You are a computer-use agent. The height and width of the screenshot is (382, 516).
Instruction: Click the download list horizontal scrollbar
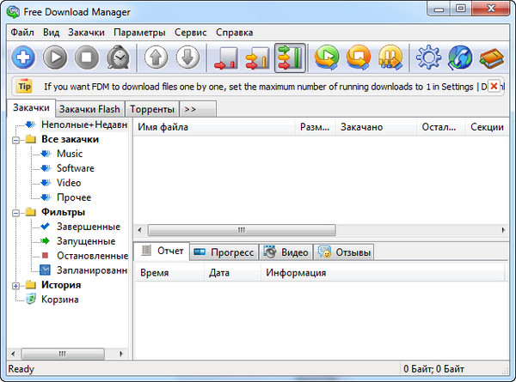[x=241, y=230]
